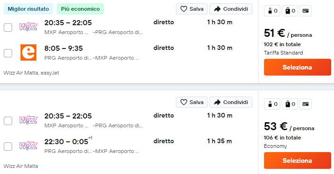Click the payment card icon for 53 € offer
The height and width of the screenshot is (174, 334).
coord(306,104)
